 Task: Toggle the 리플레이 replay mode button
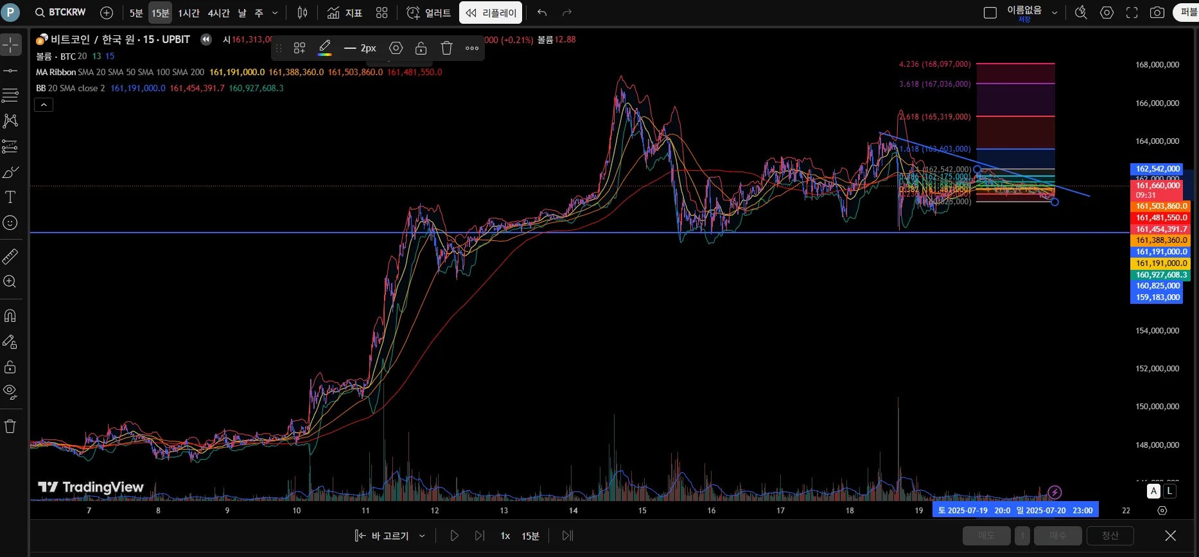coord(491,13)
